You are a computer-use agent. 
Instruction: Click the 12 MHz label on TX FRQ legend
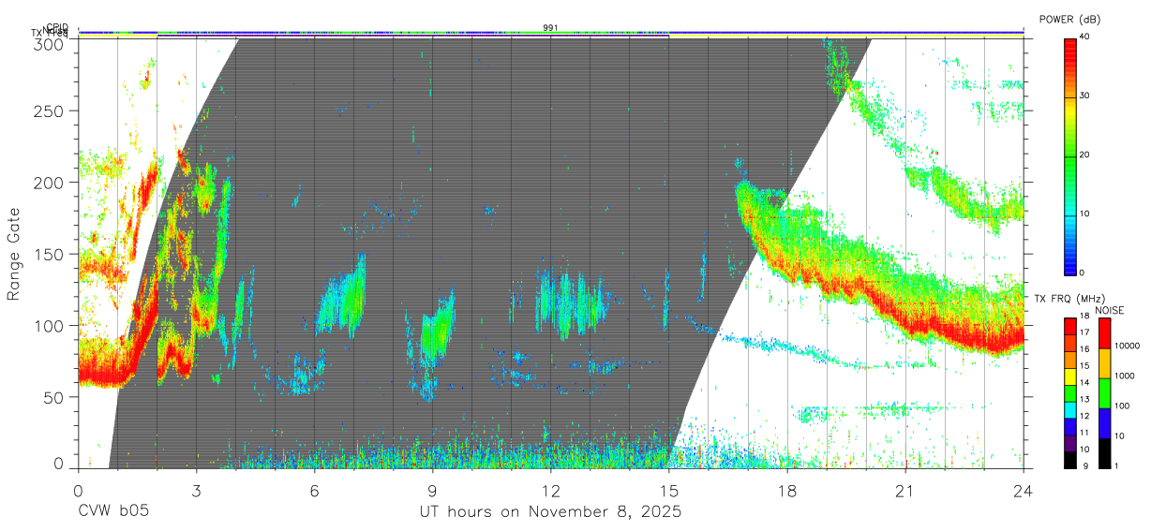[x=1085, y=416]
